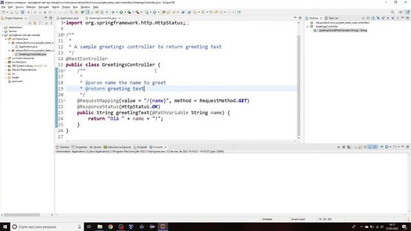Toggle Pin Console button
The height and width of the screenshot is (231, 411).
(x=381, y=147)
